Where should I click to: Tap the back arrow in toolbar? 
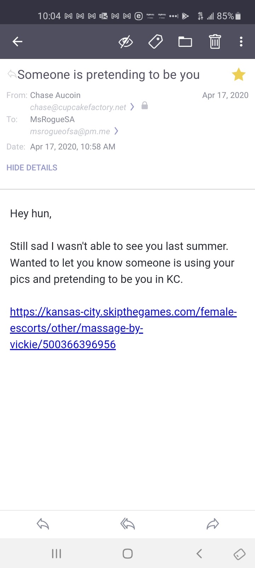[17, 42]
